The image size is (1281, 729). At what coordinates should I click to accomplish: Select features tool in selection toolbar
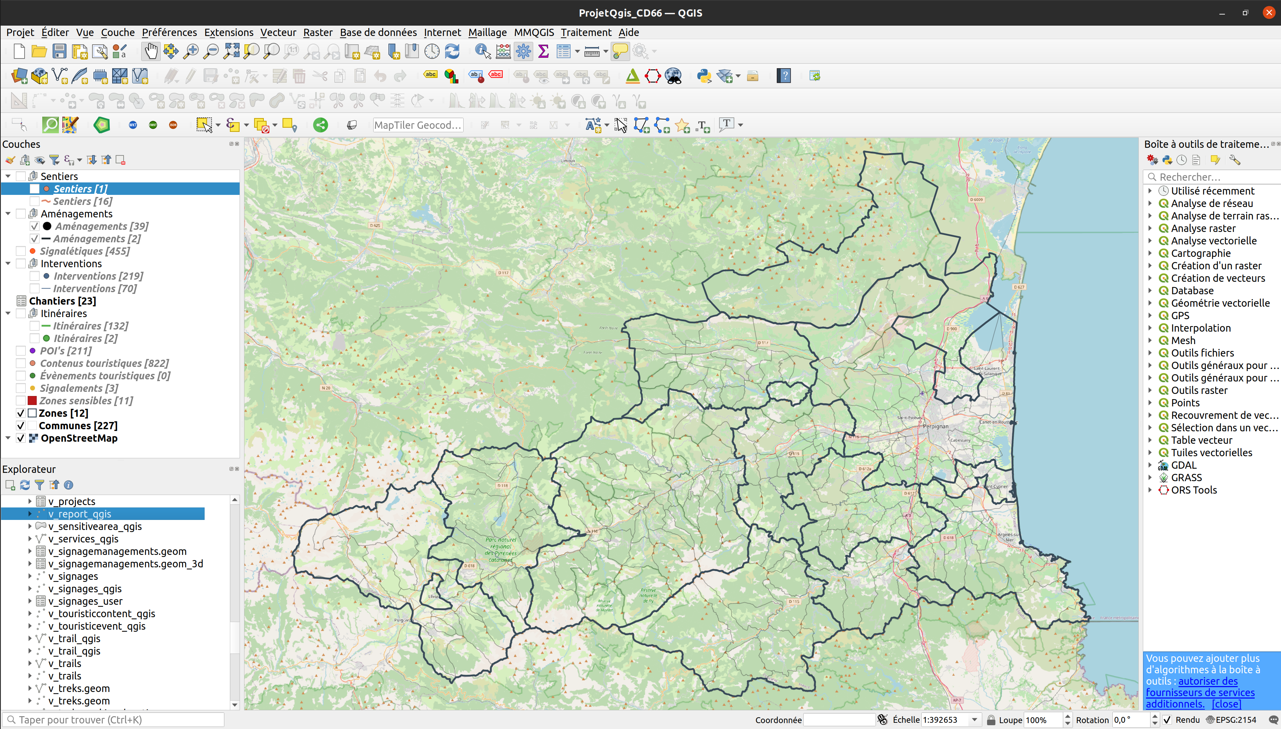tap(204, 125)
